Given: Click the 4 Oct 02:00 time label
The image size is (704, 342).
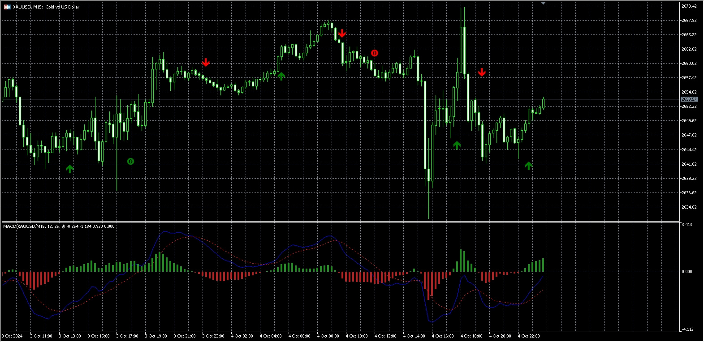Looking at the screenshot, I should (x=242, y=336).
